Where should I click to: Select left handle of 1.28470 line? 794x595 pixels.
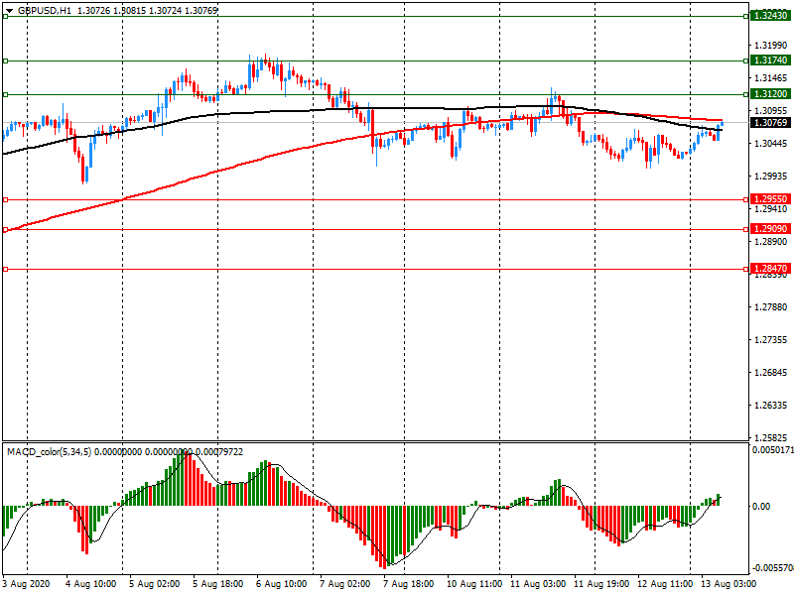click(6, 270)
